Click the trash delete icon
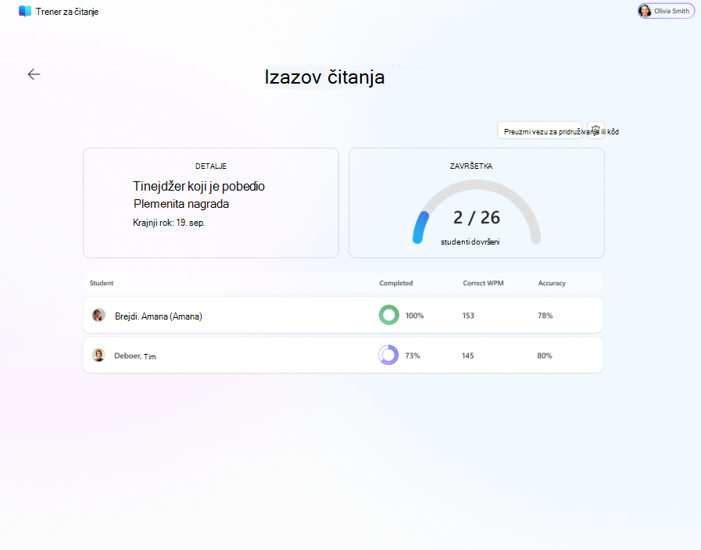701x550 pixels. point(595,130)
